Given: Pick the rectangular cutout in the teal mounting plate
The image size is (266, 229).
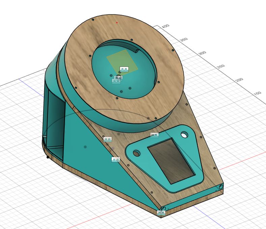Looking at the screenshot, I should (x=171, y=161).
